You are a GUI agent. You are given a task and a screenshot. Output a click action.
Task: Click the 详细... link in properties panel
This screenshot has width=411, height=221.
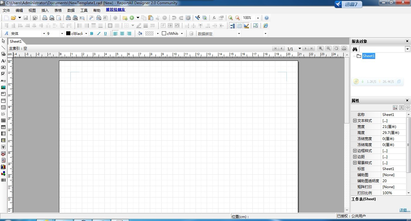404,210
